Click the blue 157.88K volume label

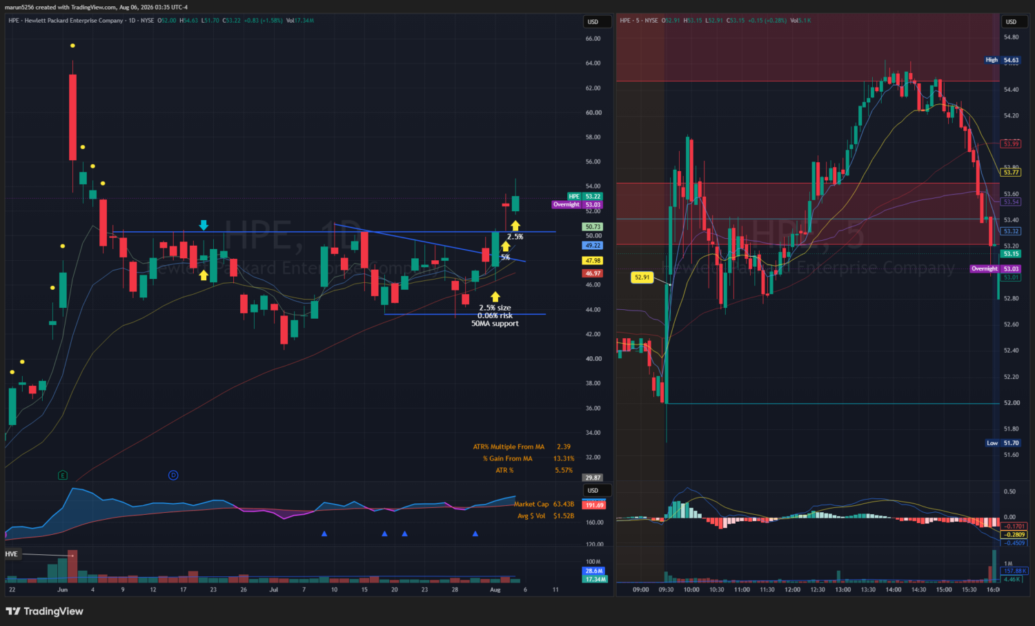[1014, 571]
